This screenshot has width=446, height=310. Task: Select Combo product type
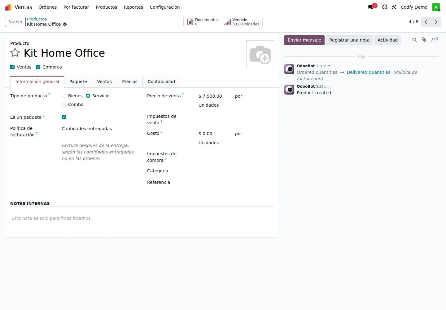pos(64,104)
